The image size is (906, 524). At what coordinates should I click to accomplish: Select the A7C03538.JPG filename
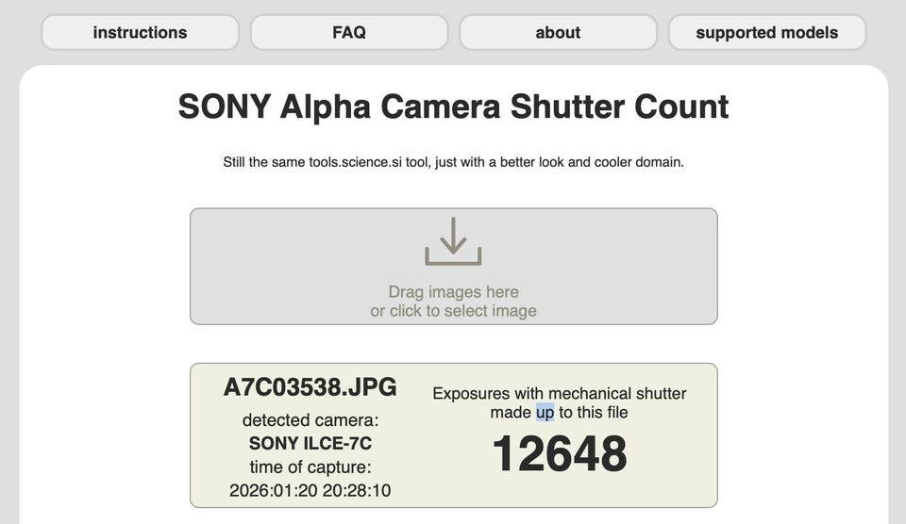(310, 387)
